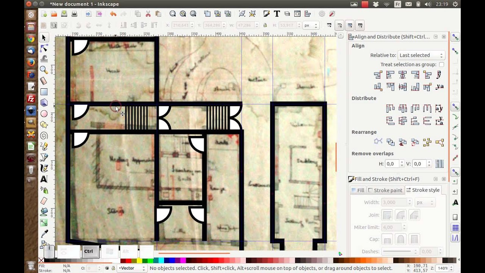Click center on vertical axis button
Image resolution: width=485 pixels, height=273 pixels.
tap(402, 75)
